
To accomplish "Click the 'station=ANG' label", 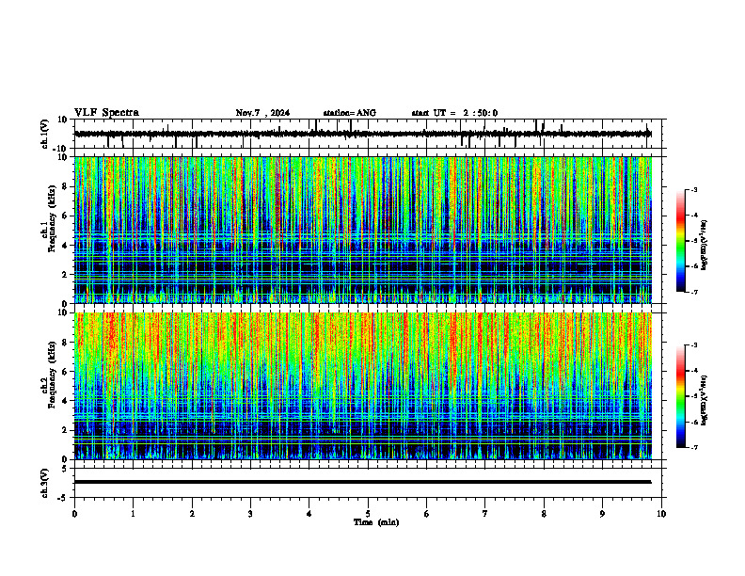I will [x=350, y=113].
